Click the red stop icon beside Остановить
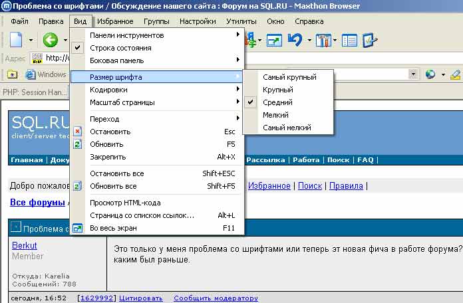 click(x=78, y=132)
